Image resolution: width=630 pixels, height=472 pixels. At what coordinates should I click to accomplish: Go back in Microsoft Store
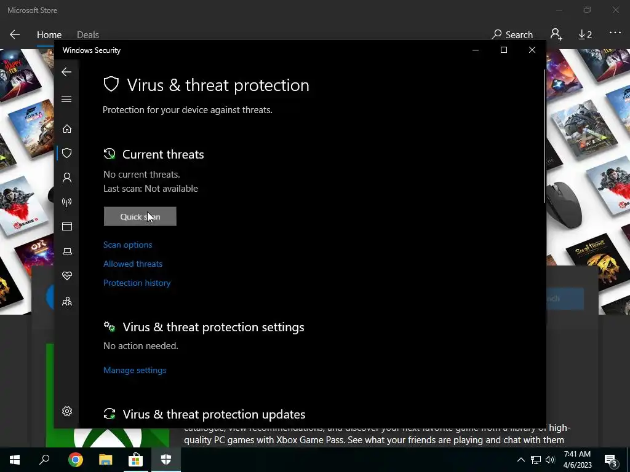[x=15, y=34]
